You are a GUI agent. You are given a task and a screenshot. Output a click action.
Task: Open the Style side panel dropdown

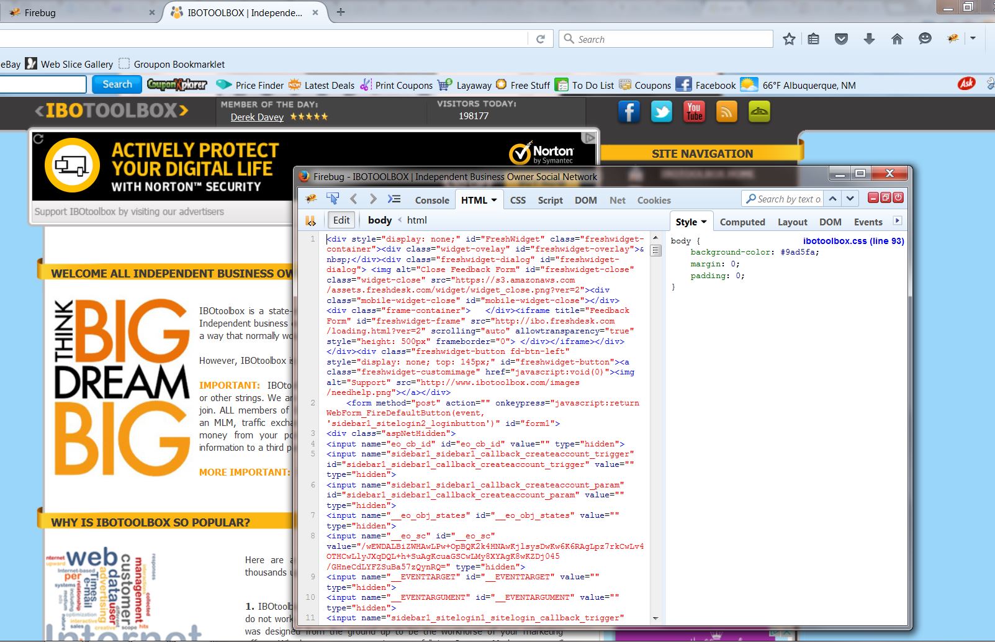click(x=704, y=222)
